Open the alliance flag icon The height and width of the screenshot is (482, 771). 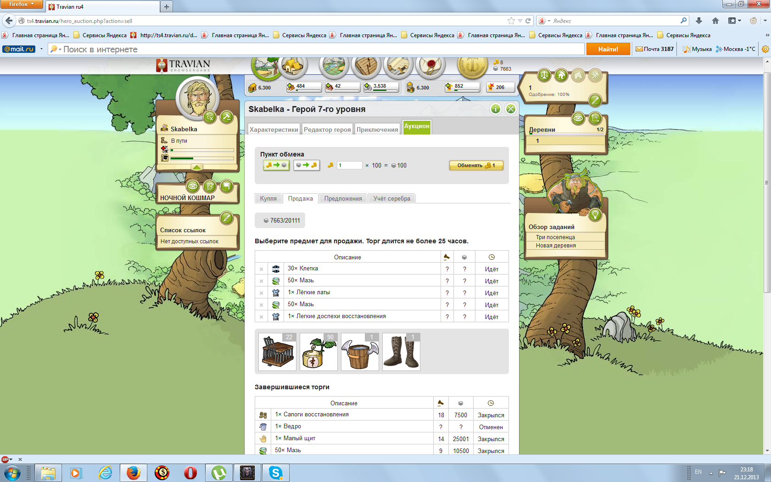[227, 186]
